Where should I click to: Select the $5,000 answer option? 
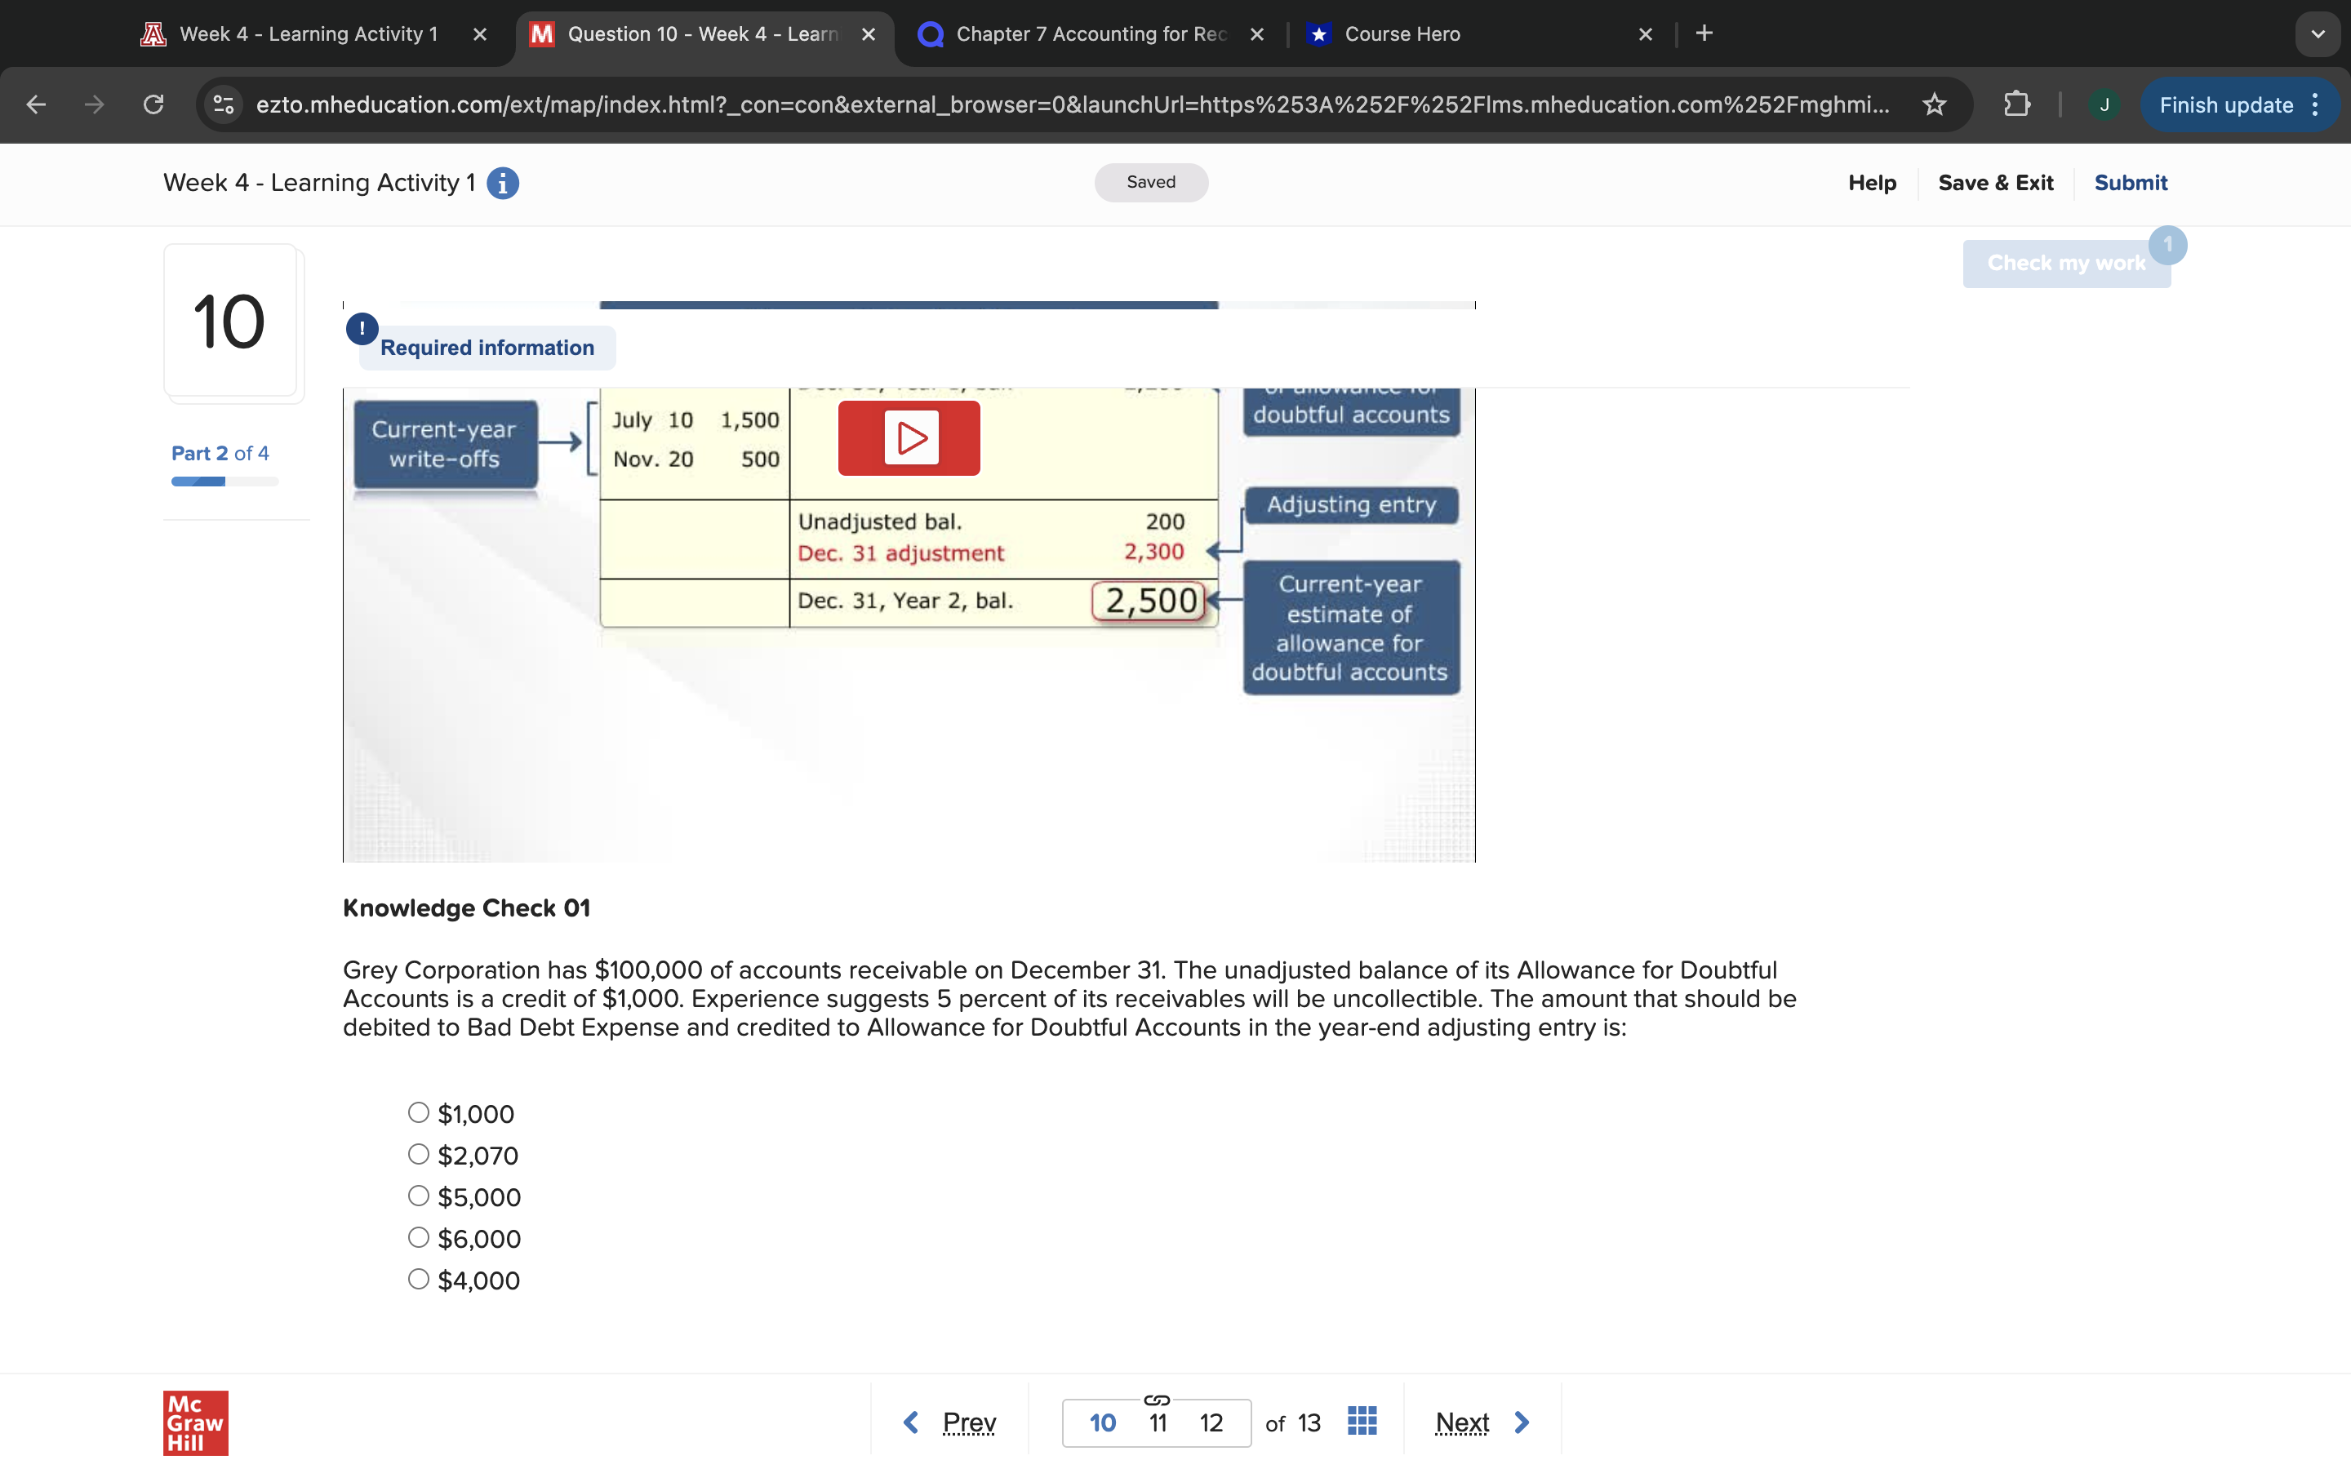tap(419, 1196)
